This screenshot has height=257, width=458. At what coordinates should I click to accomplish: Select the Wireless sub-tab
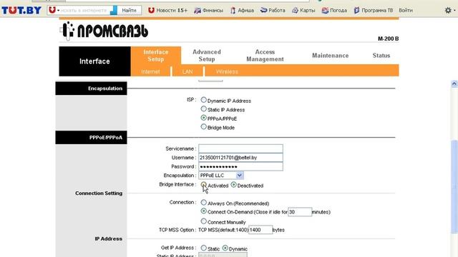pos(227,71)
